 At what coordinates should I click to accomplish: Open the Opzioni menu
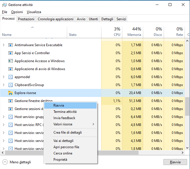[17, 12]
